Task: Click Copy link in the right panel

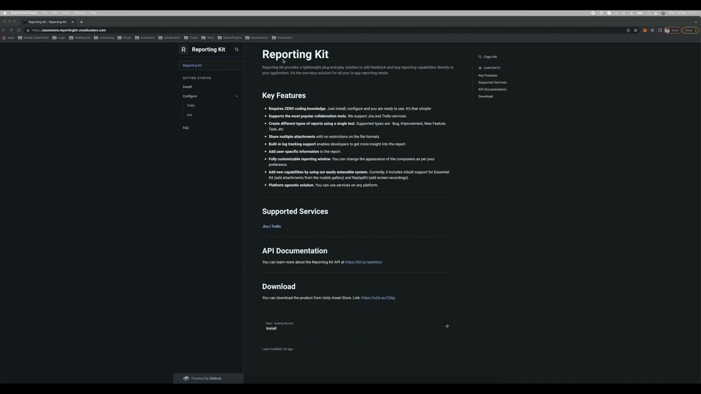Action: [x=487, y=57]
